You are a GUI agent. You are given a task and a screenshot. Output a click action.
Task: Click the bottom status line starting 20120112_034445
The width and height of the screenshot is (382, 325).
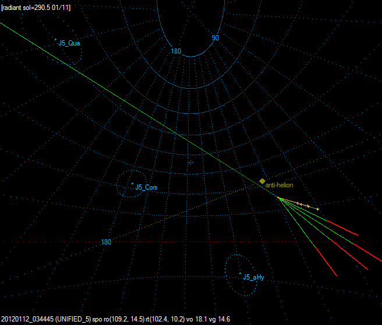click(115, 319)
